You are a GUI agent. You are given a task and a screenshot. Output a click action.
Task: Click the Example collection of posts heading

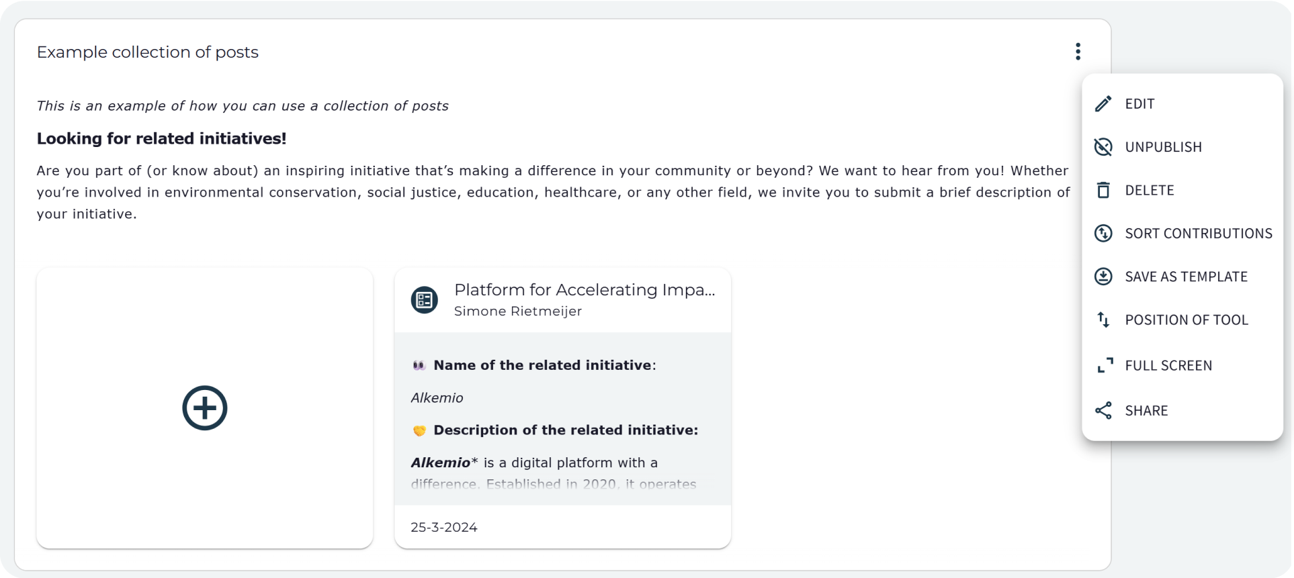click(x=148, y=52)
